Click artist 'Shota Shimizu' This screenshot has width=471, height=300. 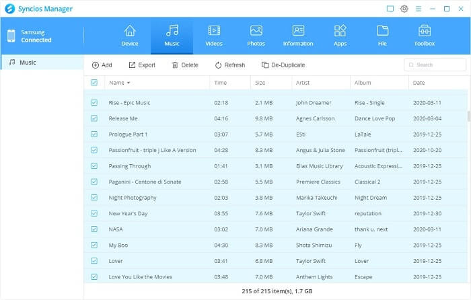pyautogui.click(x=314, y=245)
